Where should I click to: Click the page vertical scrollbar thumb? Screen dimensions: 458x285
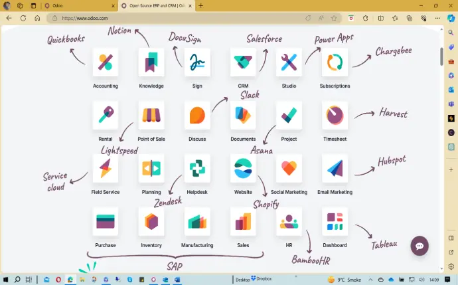click(x=441, y=56)
